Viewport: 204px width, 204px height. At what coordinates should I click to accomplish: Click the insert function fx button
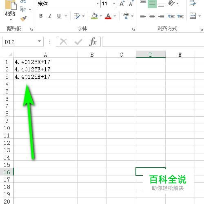(x=93, y=42)
